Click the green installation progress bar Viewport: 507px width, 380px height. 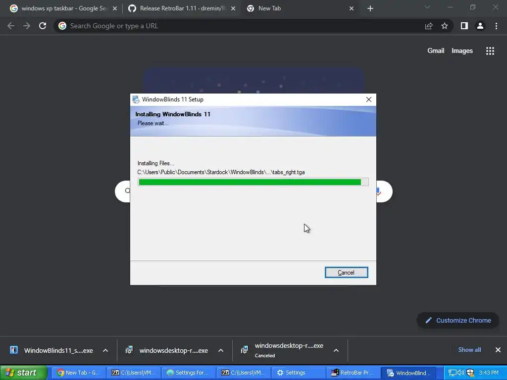click(x=253, y=182)
